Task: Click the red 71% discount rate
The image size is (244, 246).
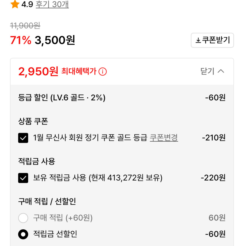Action: [20, 40]
